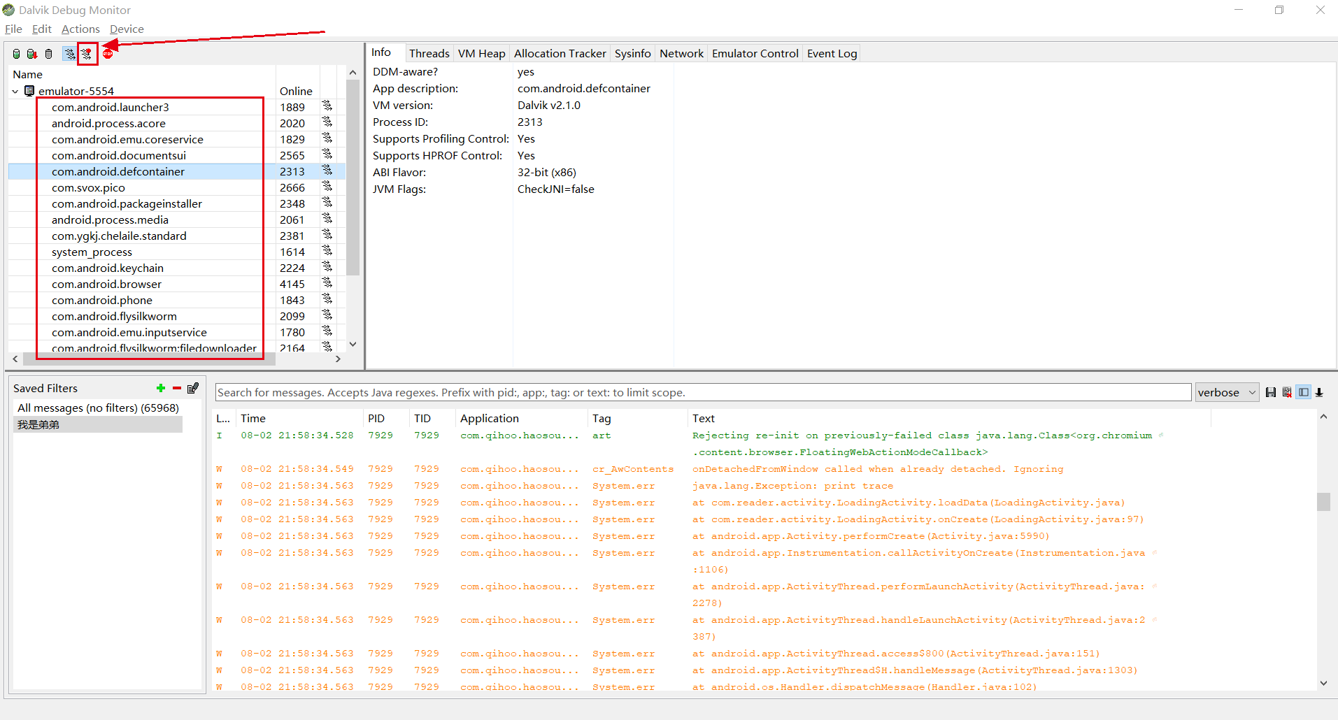Toggle scroll lock down-arrow icon
The image size is (1338, 720).
(x=1319, y=392)
